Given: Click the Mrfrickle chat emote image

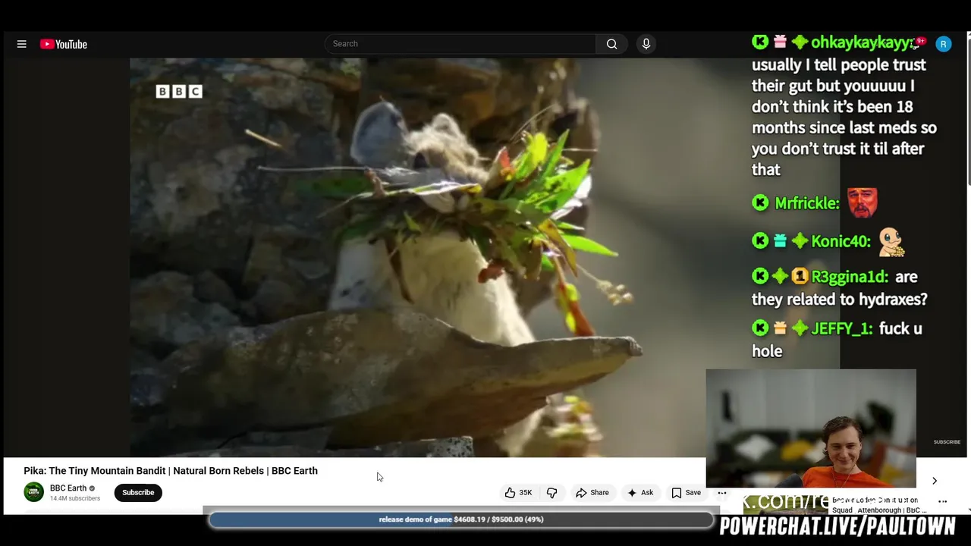Looking at the screenshot, I should (x=863, y=202).
